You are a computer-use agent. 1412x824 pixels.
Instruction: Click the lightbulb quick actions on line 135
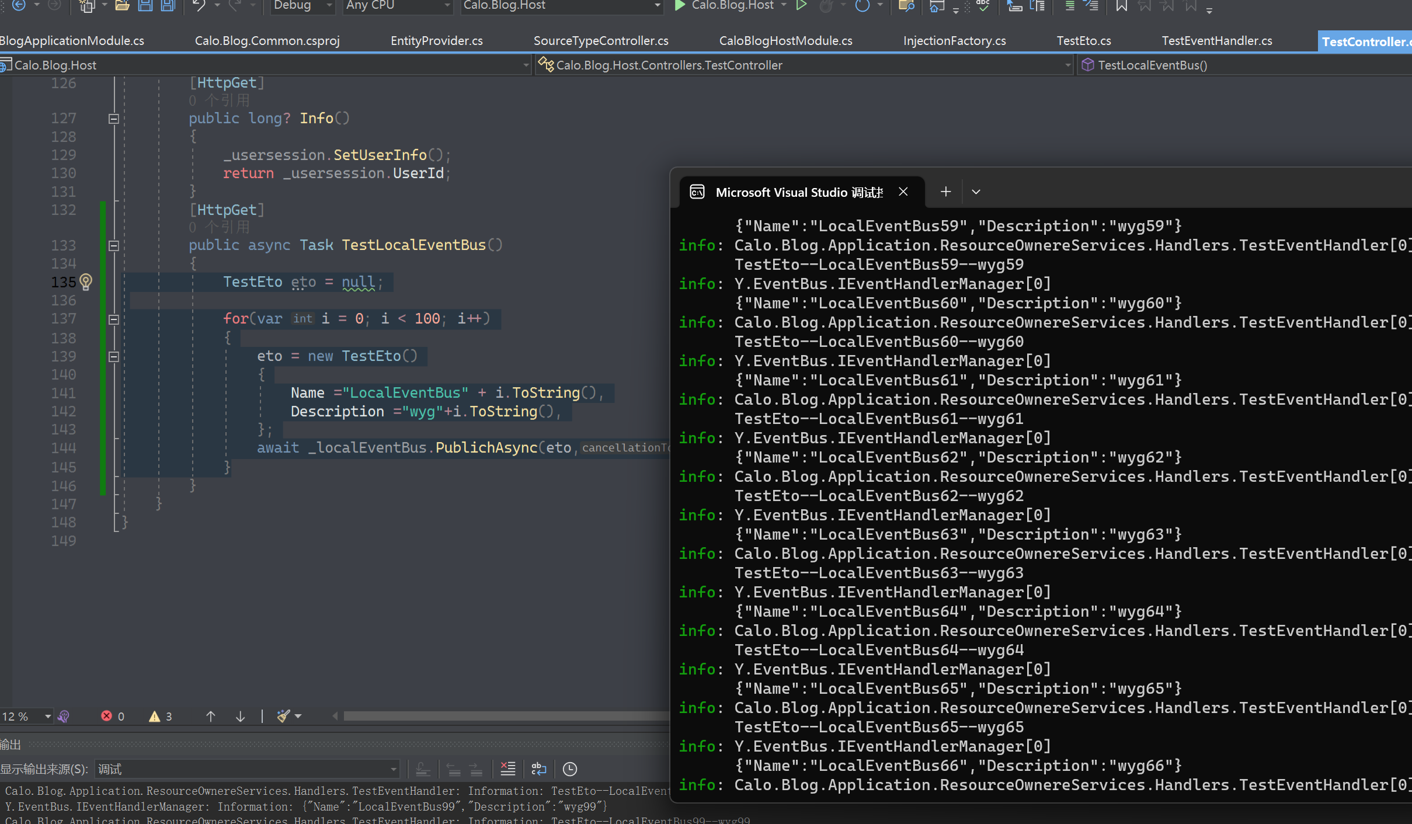(x=86, y=282)
